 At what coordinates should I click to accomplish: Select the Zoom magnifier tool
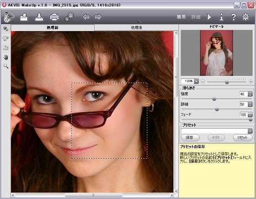click(6, 66)
